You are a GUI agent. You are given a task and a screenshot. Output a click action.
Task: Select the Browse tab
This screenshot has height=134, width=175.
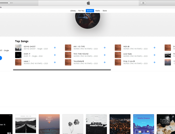90,11
